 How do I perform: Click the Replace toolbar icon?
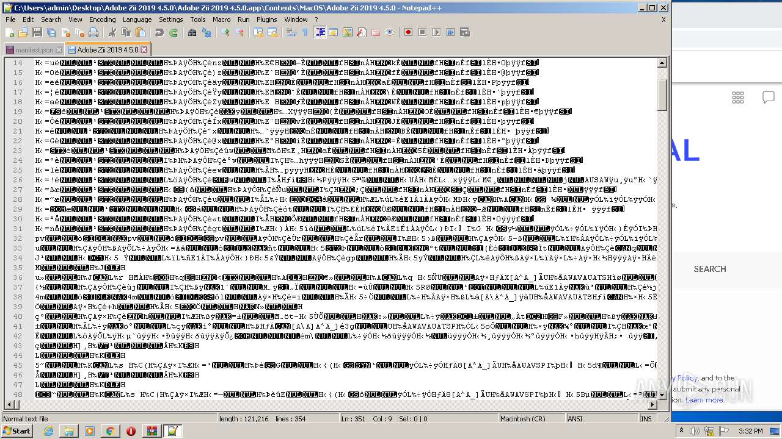pos(207,32)
